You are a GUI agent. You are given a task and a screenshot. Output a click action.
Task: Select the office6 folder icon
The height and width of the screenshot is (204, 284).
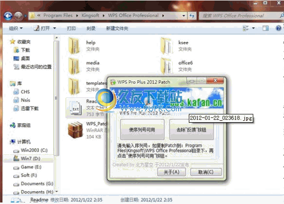point(167,66)
